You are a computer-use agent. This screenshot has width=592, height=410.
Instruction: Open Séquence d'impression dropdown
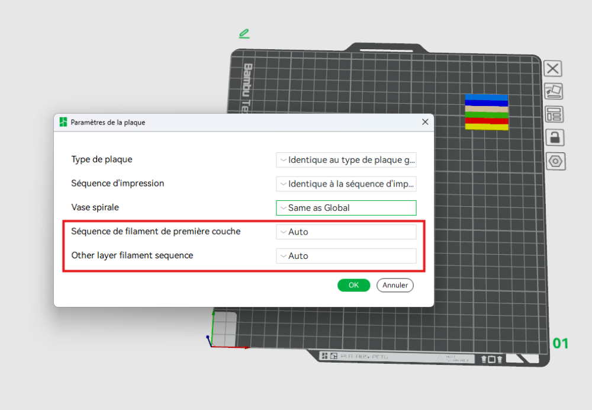click(x=346, y=184)
